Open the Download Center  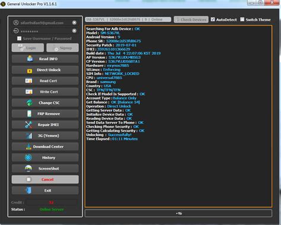(x=45, y=147)
